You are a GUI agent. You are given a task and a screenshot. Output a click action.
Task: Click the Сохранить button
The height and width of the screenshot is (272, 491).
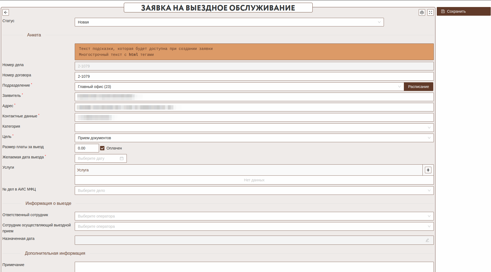(463, 11)
